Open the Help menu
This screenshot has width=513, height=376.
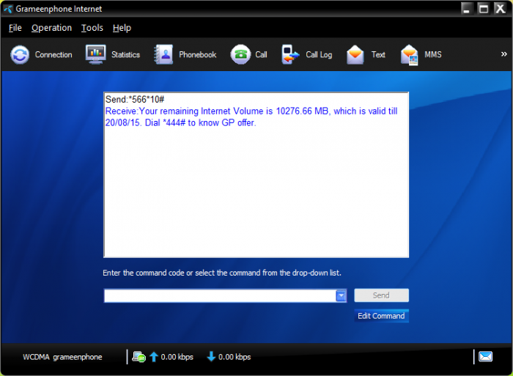[x=122, y=28]
